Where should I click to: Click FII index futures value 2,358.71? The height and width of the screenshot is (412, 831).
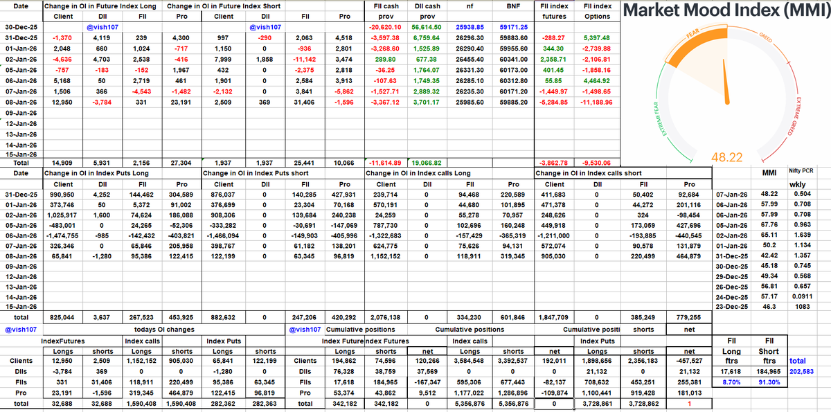click(554, 59)
